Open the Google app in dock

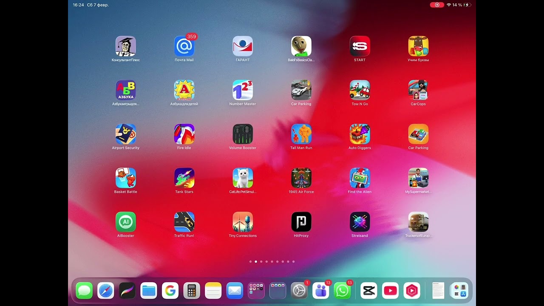coord(170,291)
